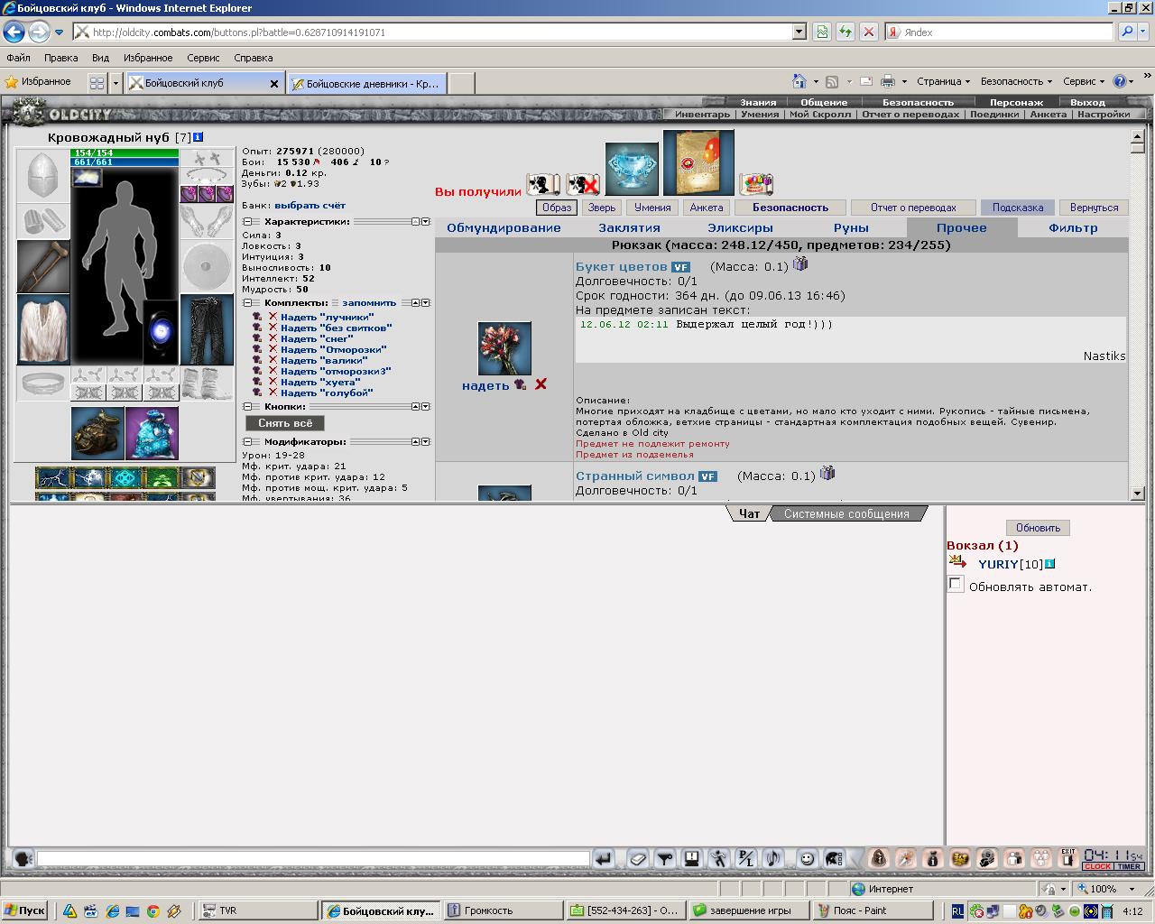The width and height of the screenshot is (1155, 924).
Task: Click the eraser clear chat icon
Action: point(637,859)
